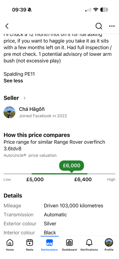The image size is (119, 259).
Task: Open the Dashboard tab icon
Action: click(69, 243)
